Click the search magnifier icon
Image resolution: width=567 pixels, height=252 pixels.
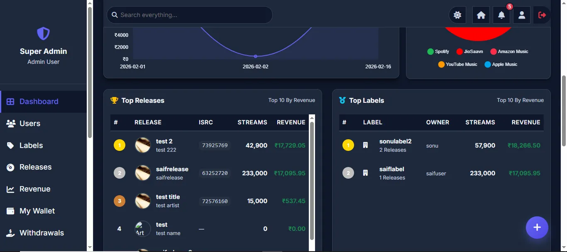(115, 15)
